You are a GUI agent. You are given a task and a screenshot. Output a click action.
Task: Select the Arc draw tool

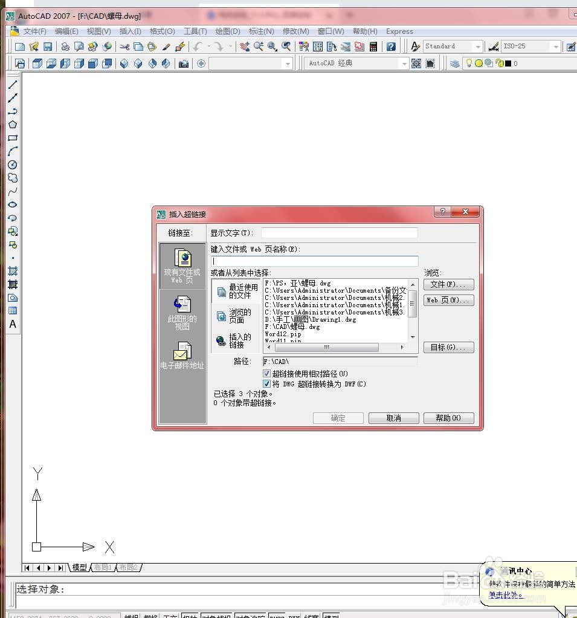[x=13, y=151]
